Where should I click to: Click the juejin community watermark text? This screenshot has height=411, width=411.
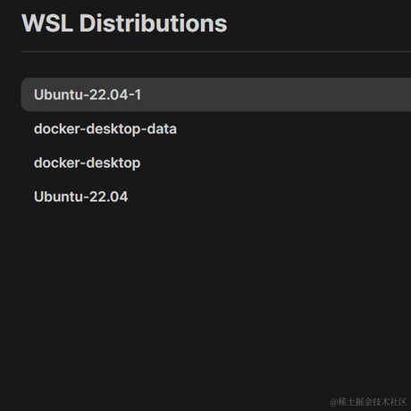pos(368,402)
